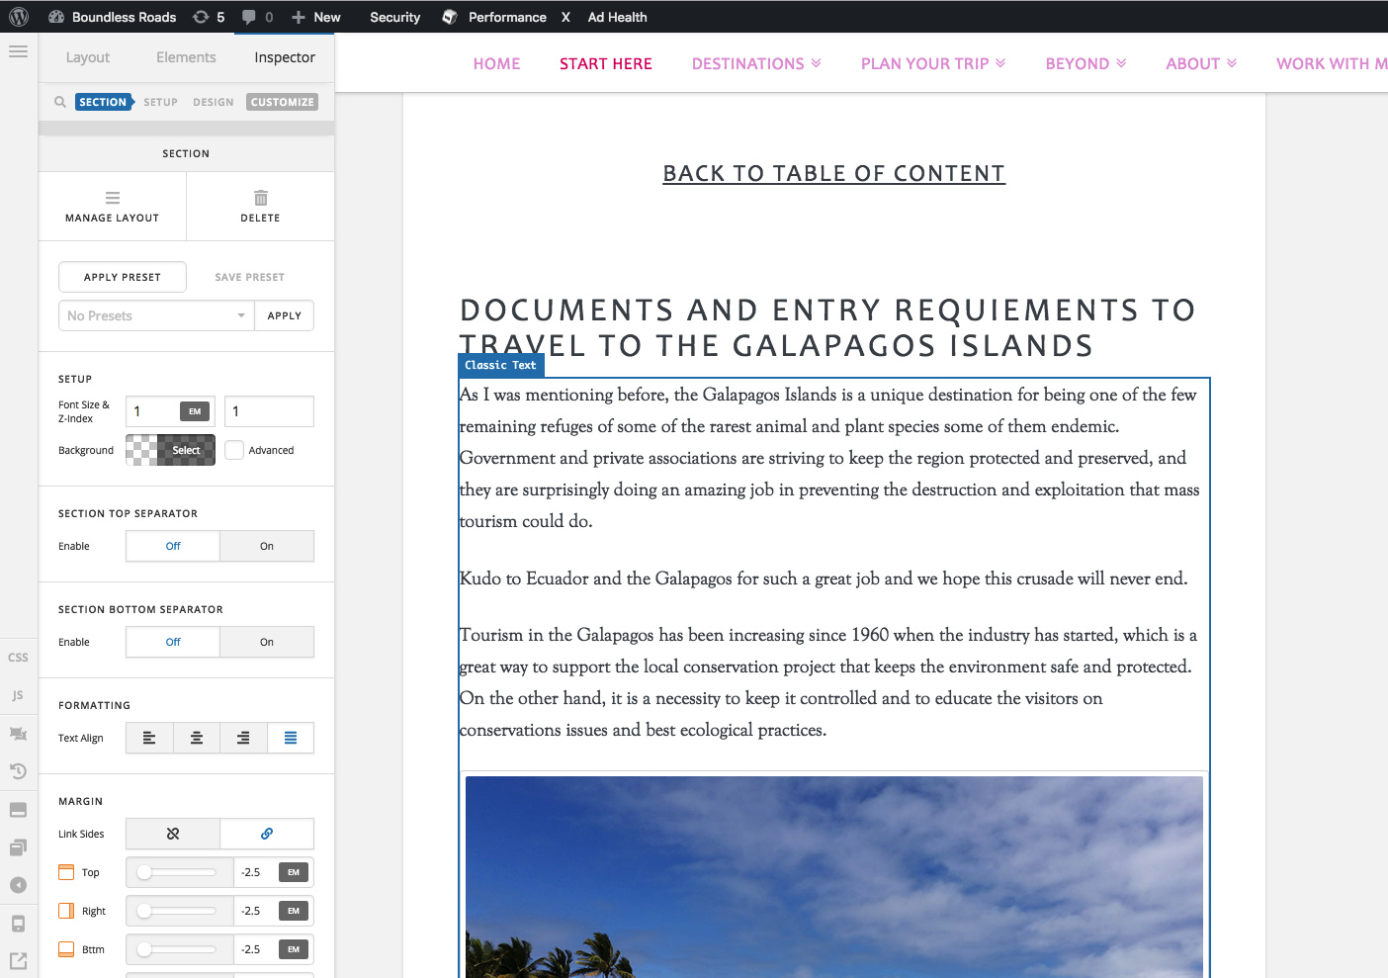Select the justify text align icon
This screenshot has height=978, width=1388.
click(x=291, y=738)
